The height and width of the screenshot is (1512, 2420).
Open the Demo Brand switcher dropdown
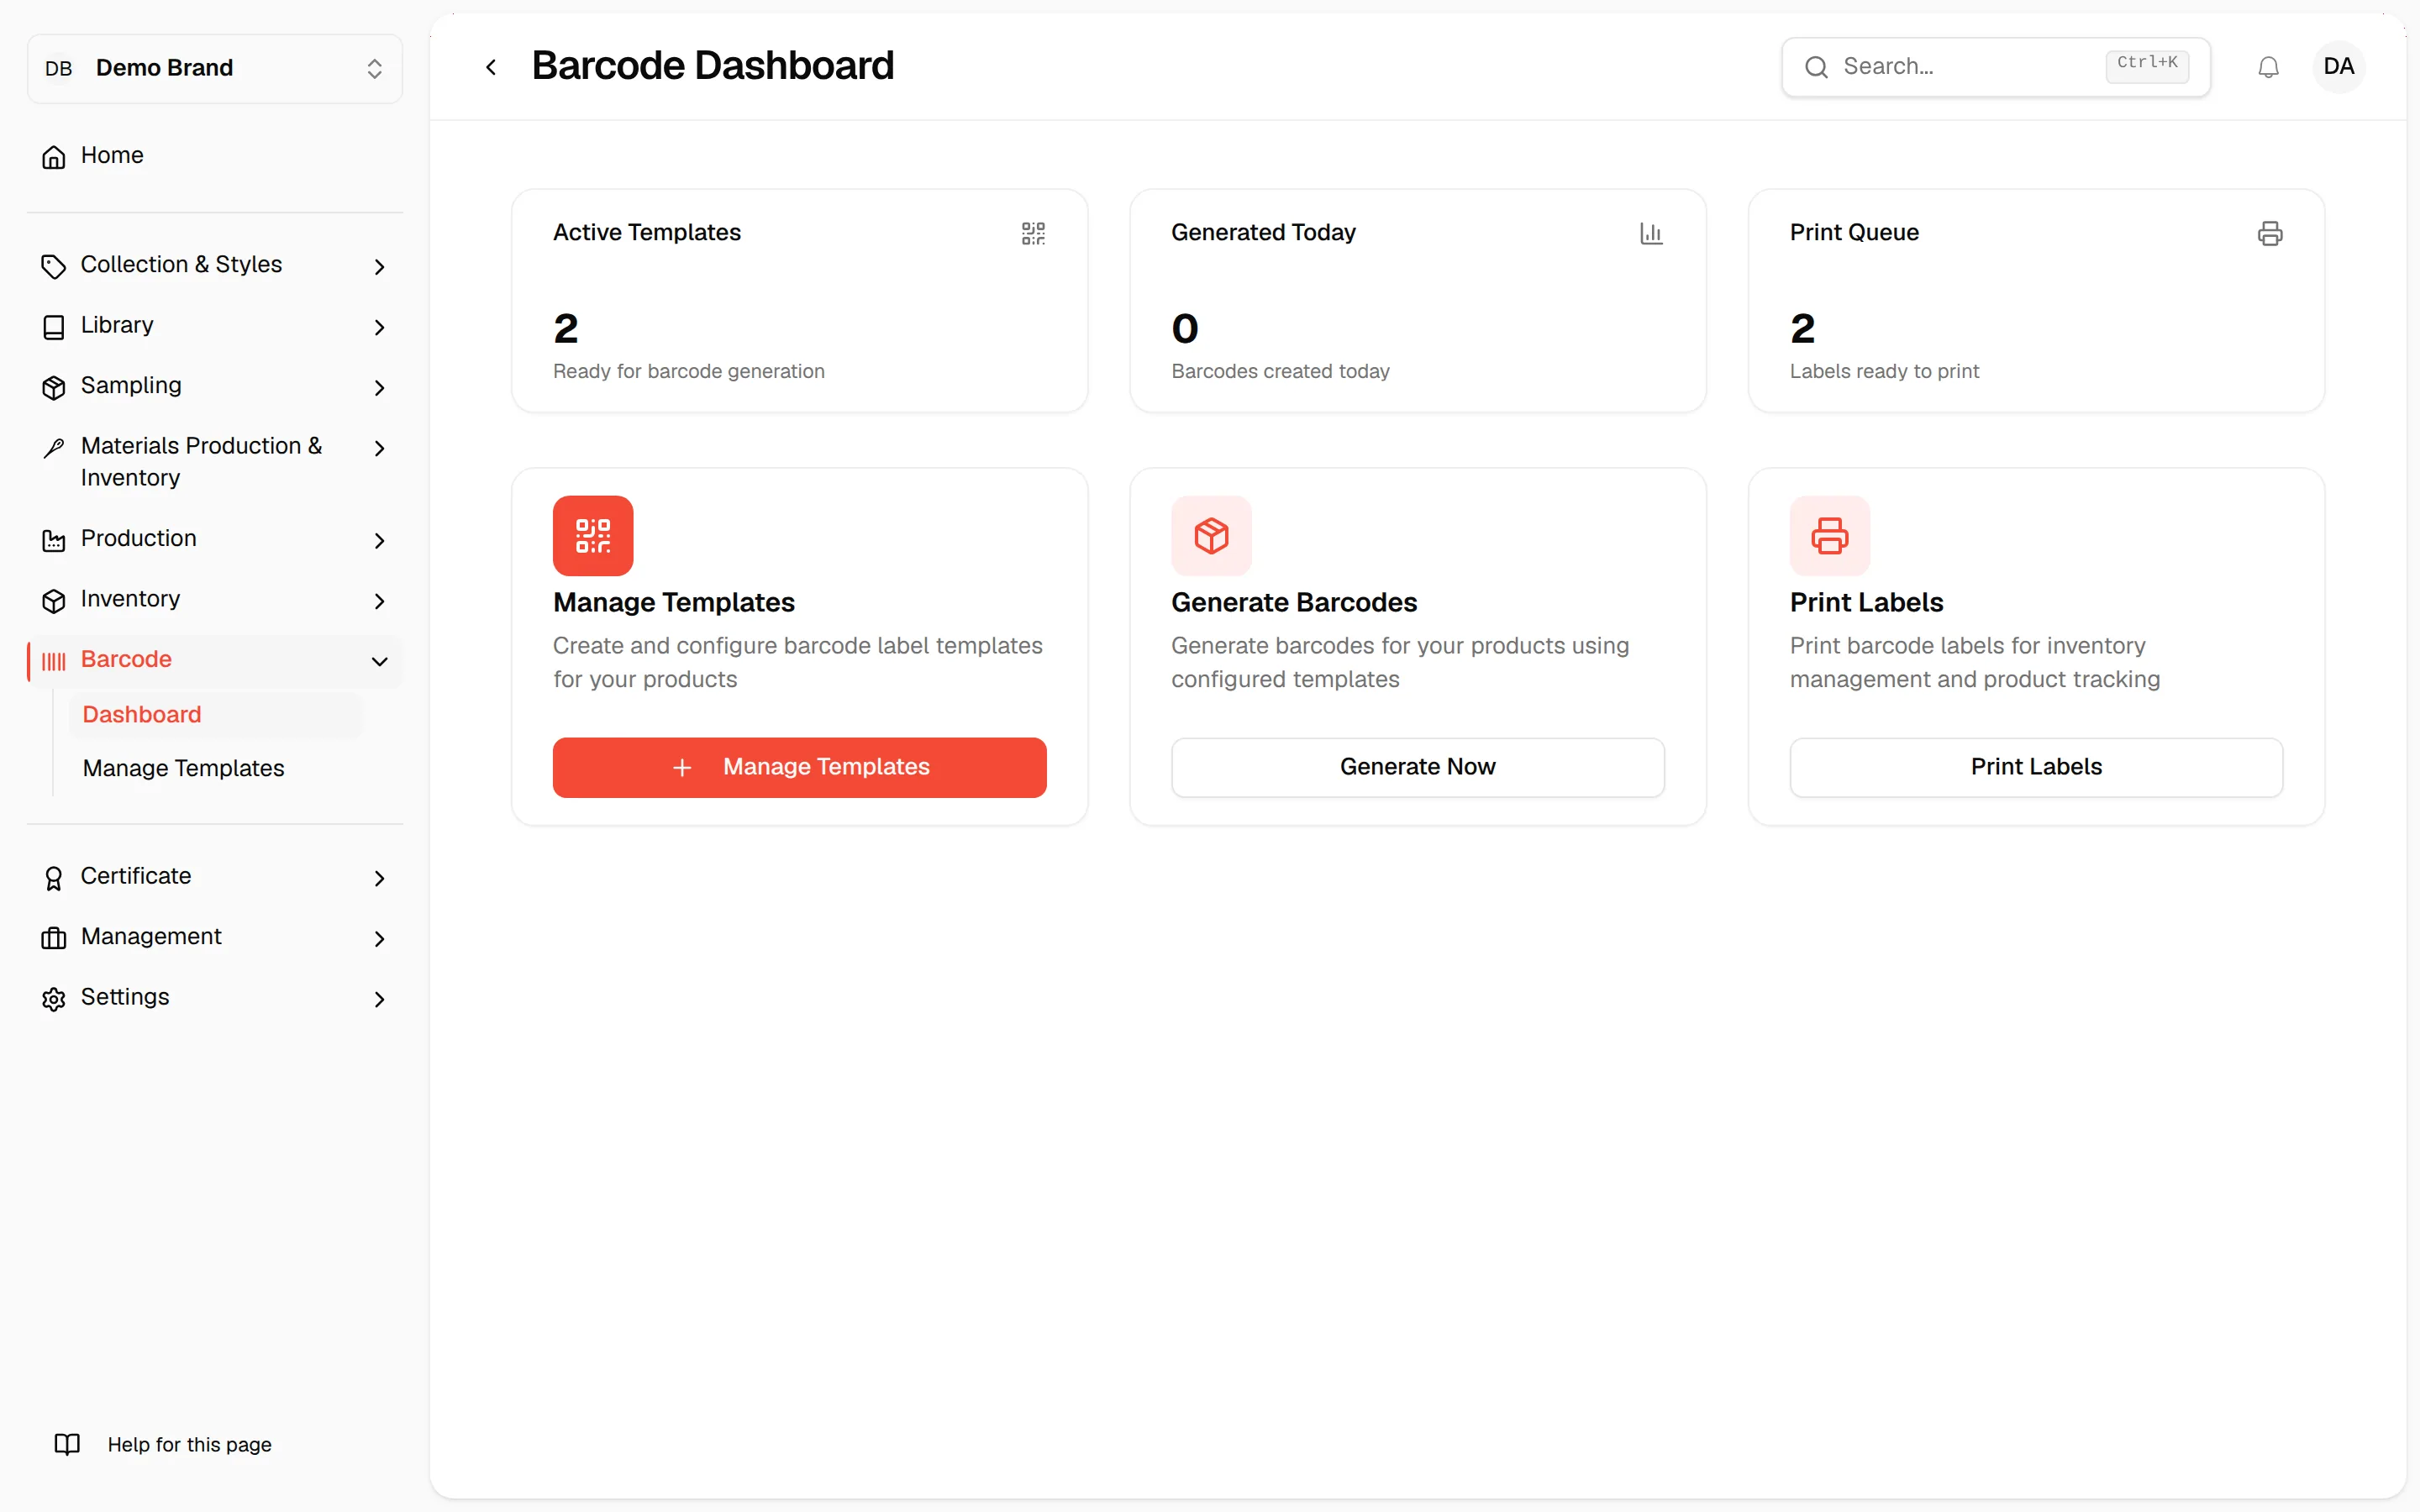click(215, 68)
